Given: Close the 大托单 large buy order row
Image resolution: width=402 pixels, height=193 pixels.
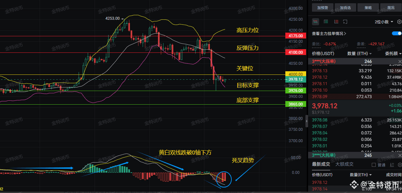Looking at the screenshot, I should pos(400,155).
